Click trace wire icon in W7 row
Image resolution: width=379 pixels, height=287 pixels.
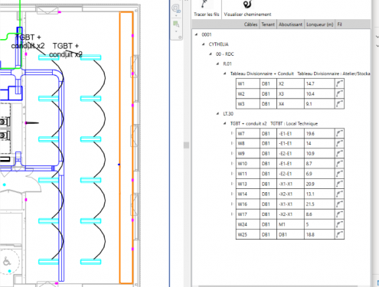coord(339,133)
